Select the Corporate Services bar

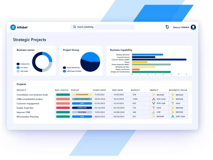[144, 57]
